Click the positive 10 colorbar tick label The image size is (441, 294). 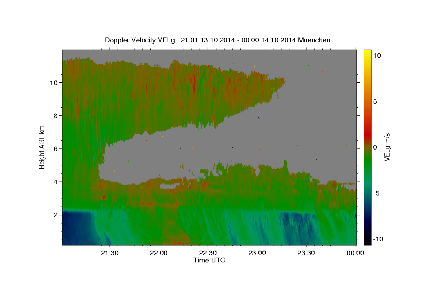point(377,55)
